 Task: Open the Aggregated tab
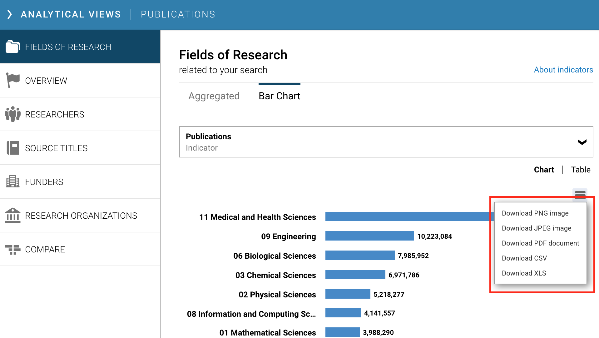point(214,96)
